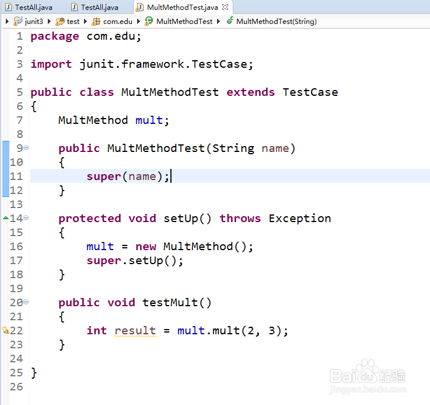Select test in the breadcrumb
The width and height of the screenshot is (430, 405).
click(73, 22)
